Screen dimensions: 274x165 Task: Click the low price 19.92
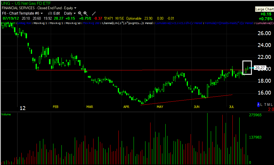click(x=48, y=18)
